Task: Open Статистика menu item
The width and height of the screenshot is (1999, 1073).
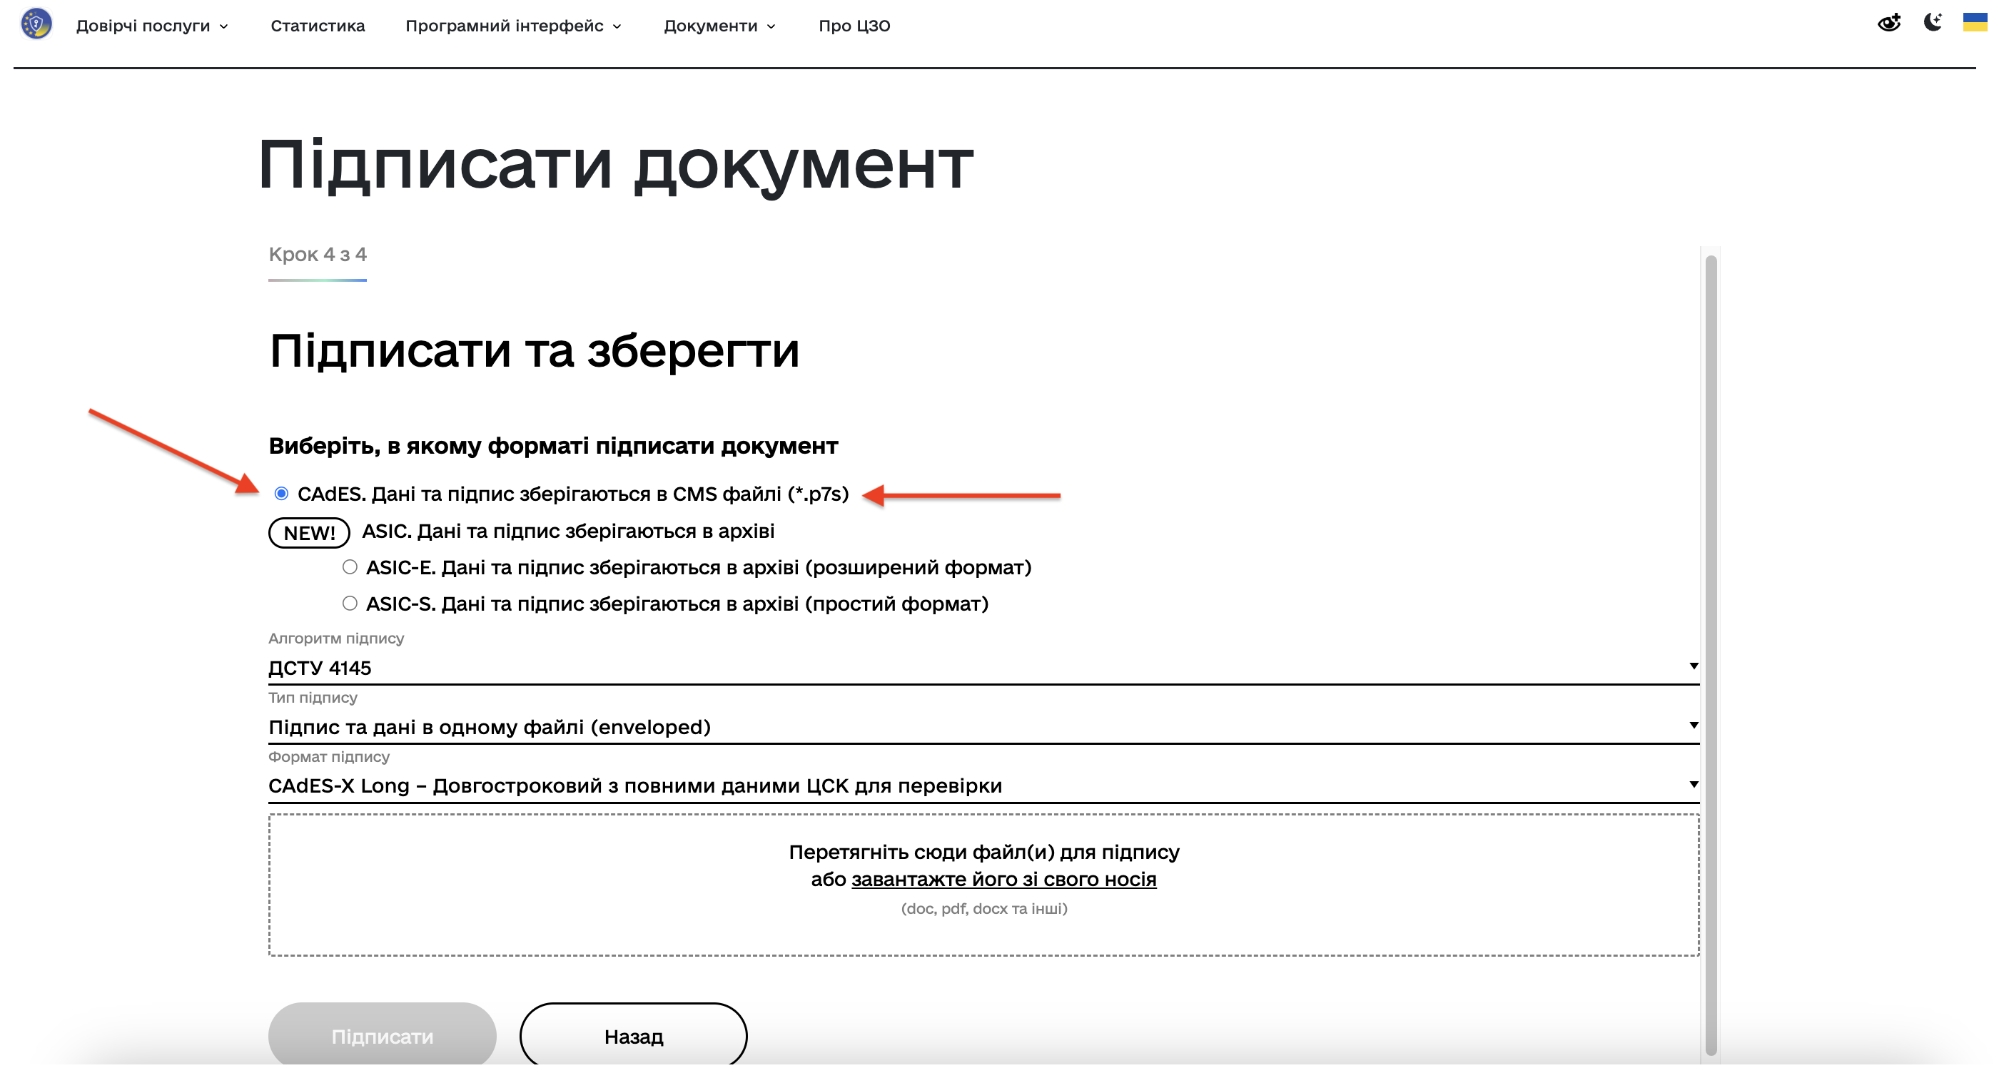Action: 318,26
